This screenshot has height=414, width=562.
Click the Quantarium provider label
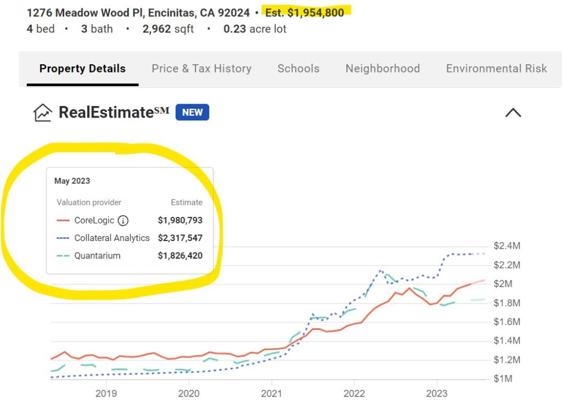pos(97,255)
